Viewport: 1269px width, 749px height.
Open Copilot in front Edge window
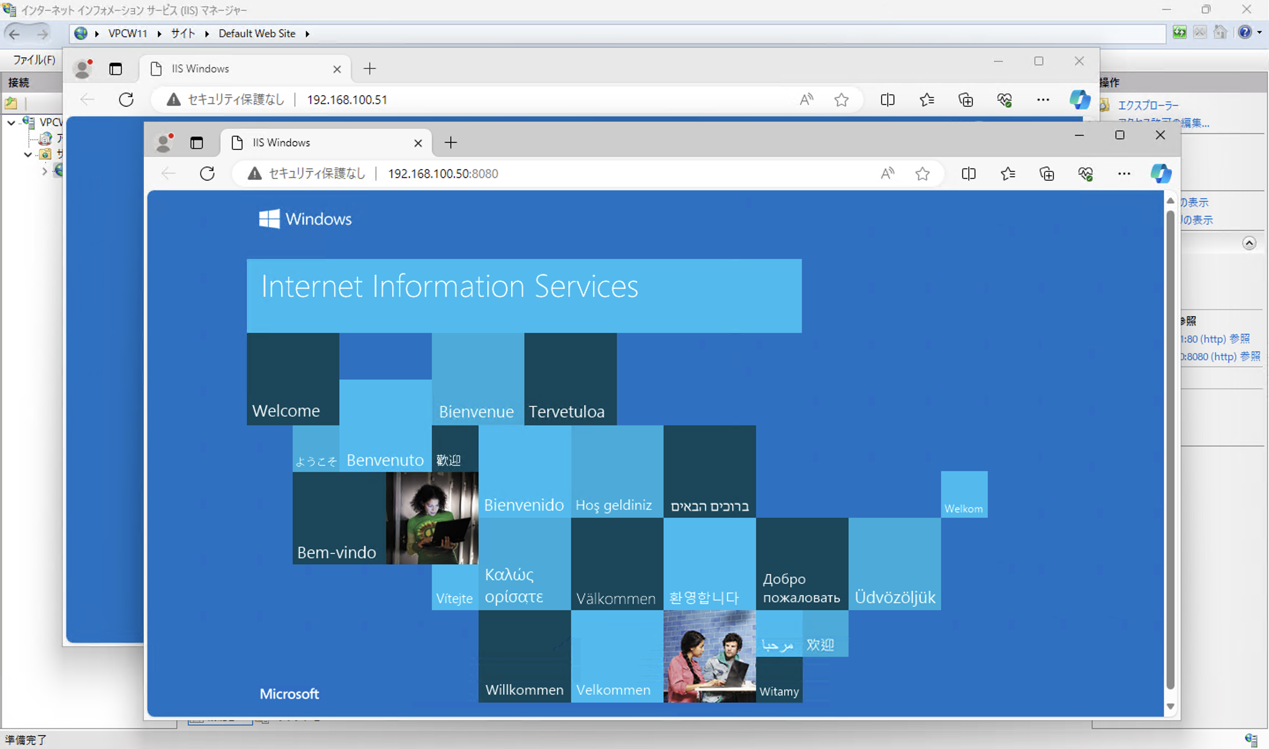[x=1161, y=173]
